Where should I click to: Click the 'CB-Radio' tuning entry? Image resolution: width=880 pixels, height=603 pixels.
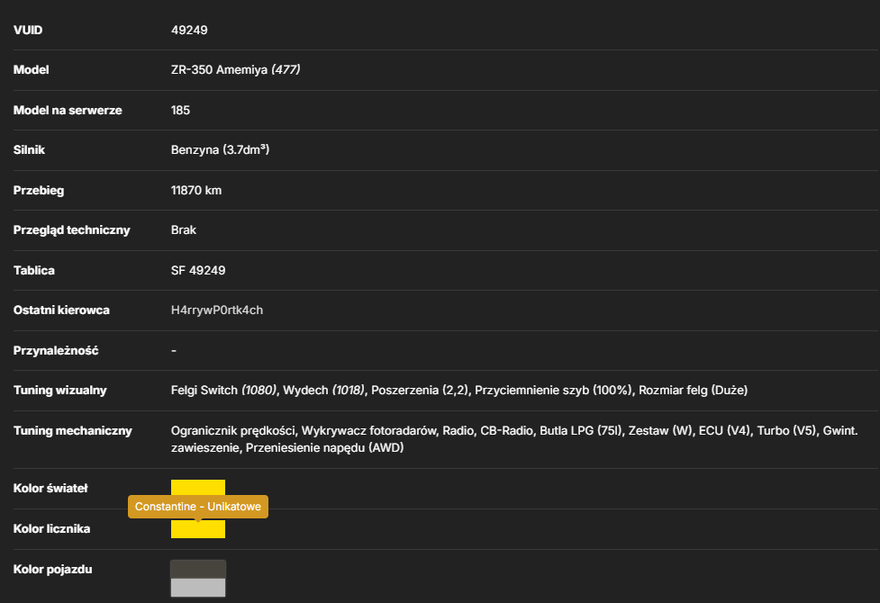coord(507,431)
